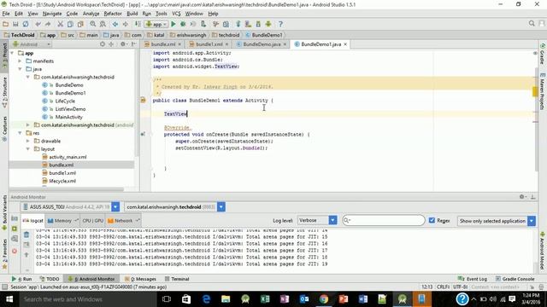Collapse the java folder in tree

[x=21, y=69]
